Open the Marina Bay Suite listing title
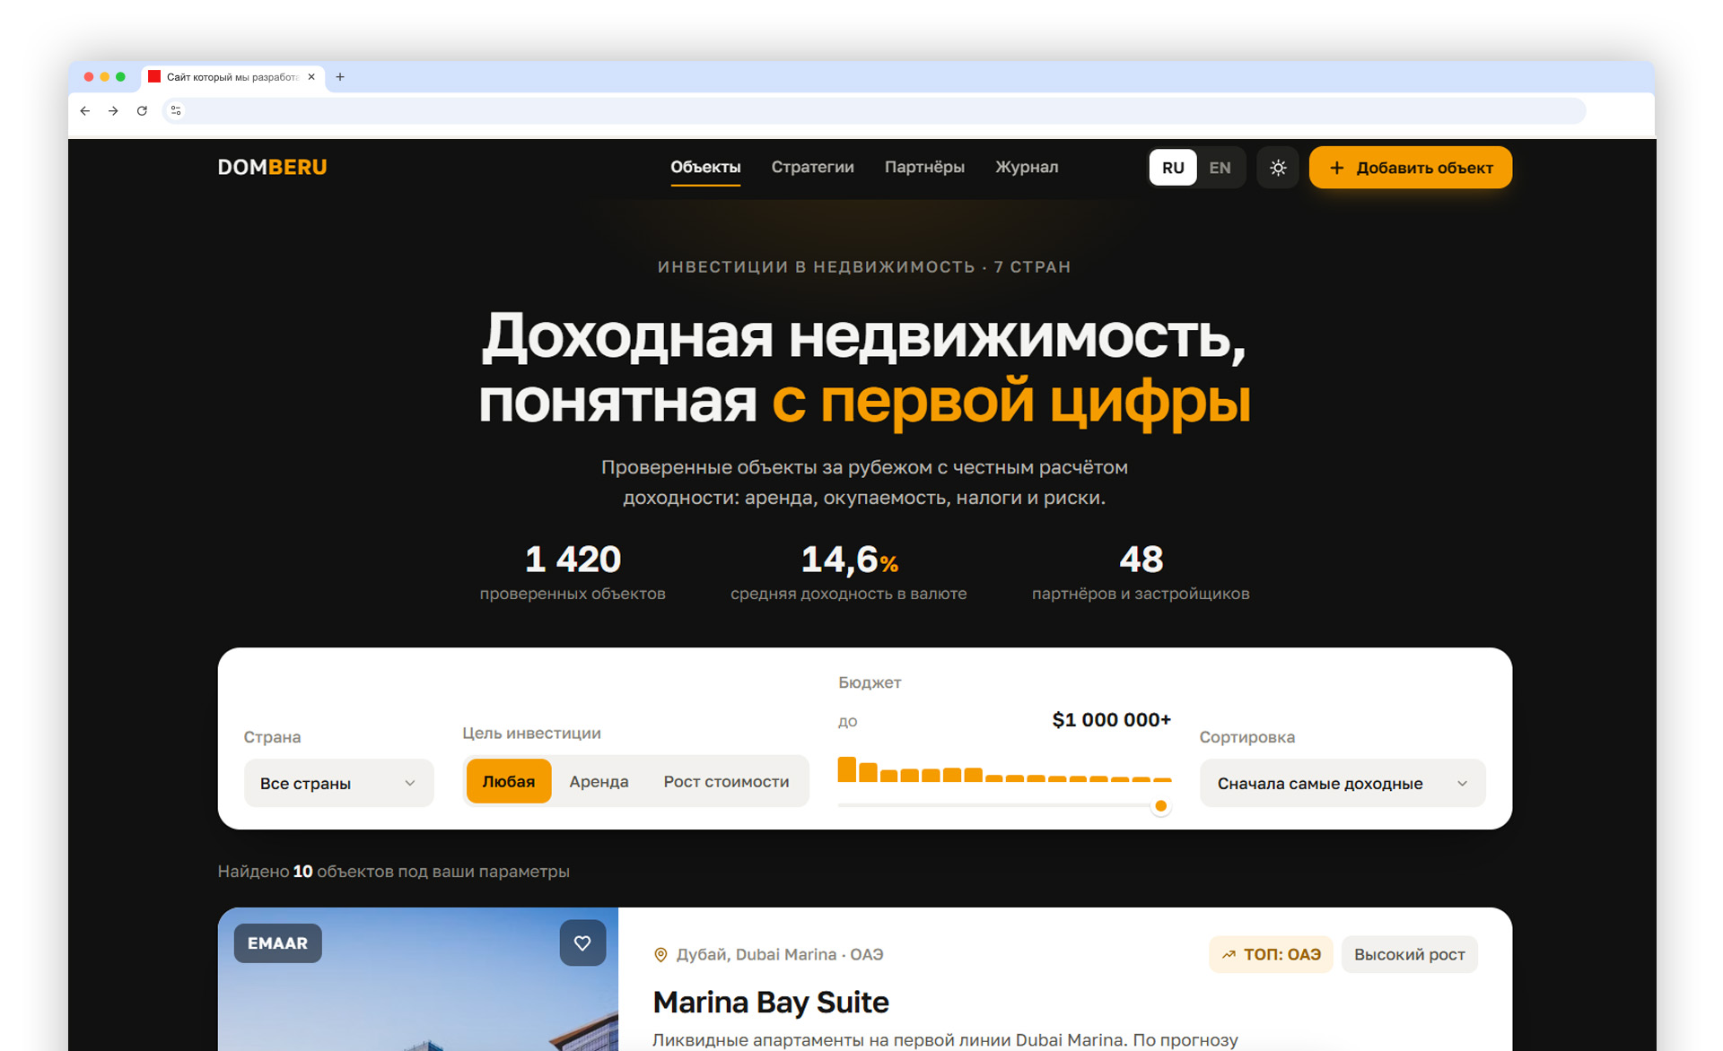This screenshot has width=1723, height=1051. point(770,1002)
